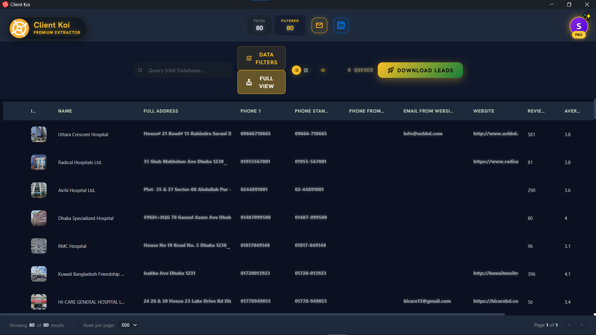Open Uttara Crescent Hospital thumbnail
Screen dimensions: 596x335
(39, 134)
